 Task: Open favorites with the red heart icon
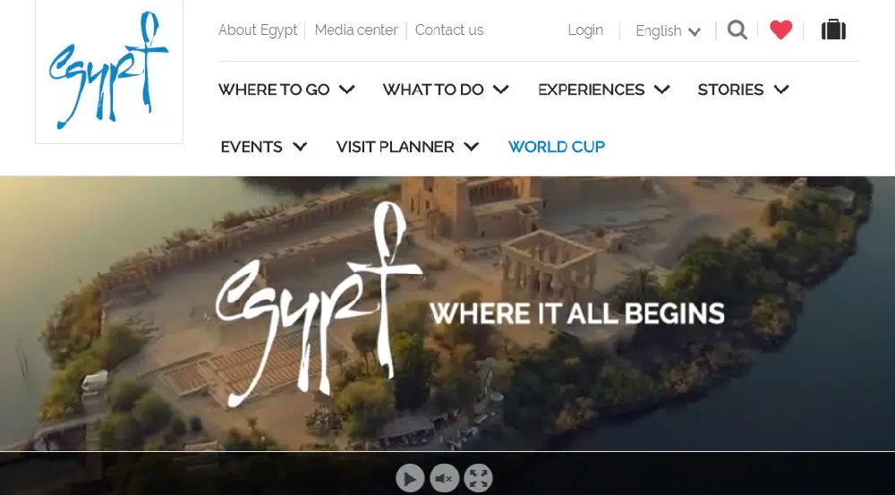coord(780,30)
